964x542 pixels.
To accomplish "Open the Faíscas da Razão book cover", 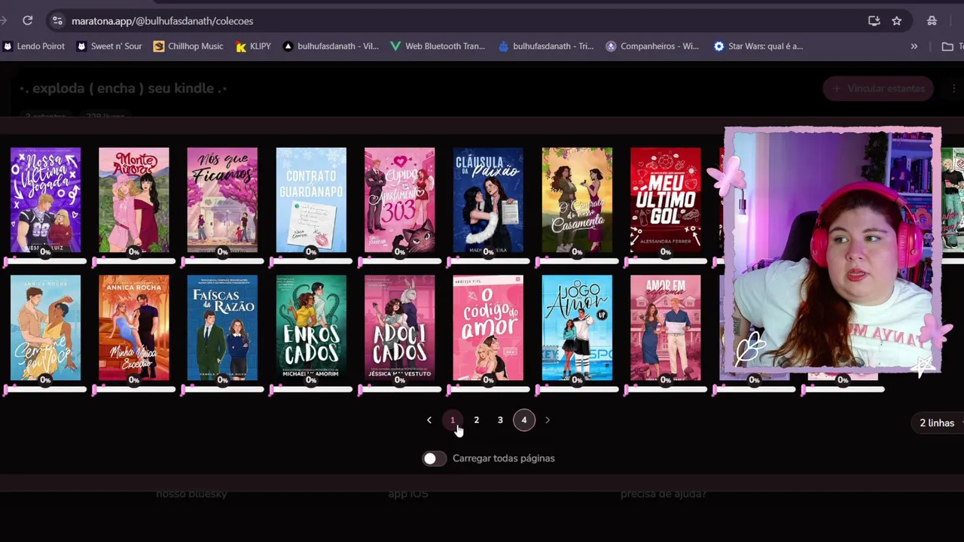I will pyautogui.click(x=222, y=327).
